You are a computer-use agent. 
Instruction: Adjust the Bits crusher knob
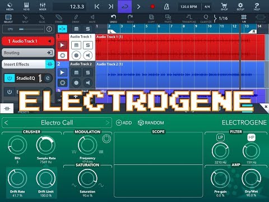[17, 145]
